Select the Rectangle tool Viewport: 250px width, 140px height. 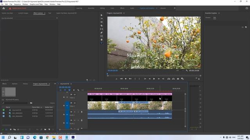pyautogui.click(x=102, y=36)
